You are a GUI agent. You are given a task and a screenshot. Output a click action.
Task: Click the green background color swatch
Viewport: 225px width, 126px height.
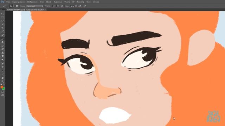tap(4, 89)
